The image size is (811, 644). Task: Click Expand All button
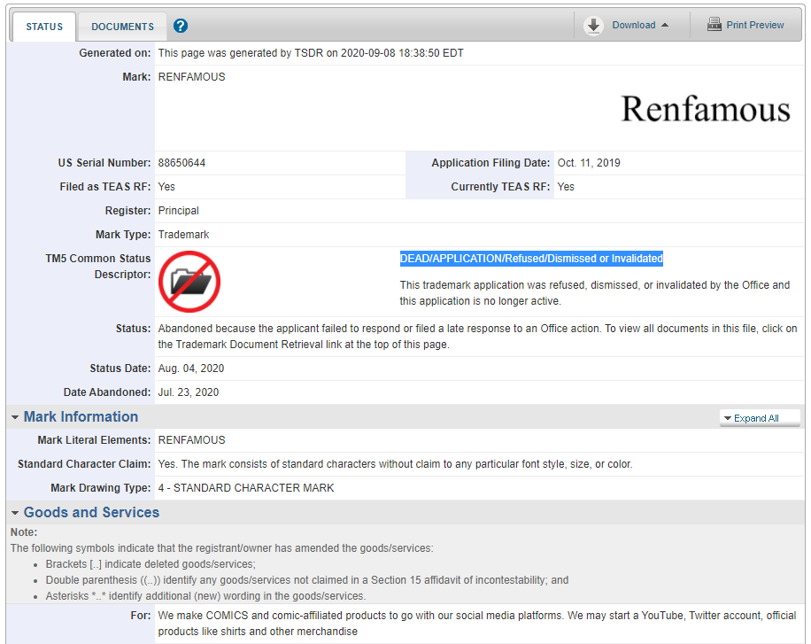coord(760,418)
